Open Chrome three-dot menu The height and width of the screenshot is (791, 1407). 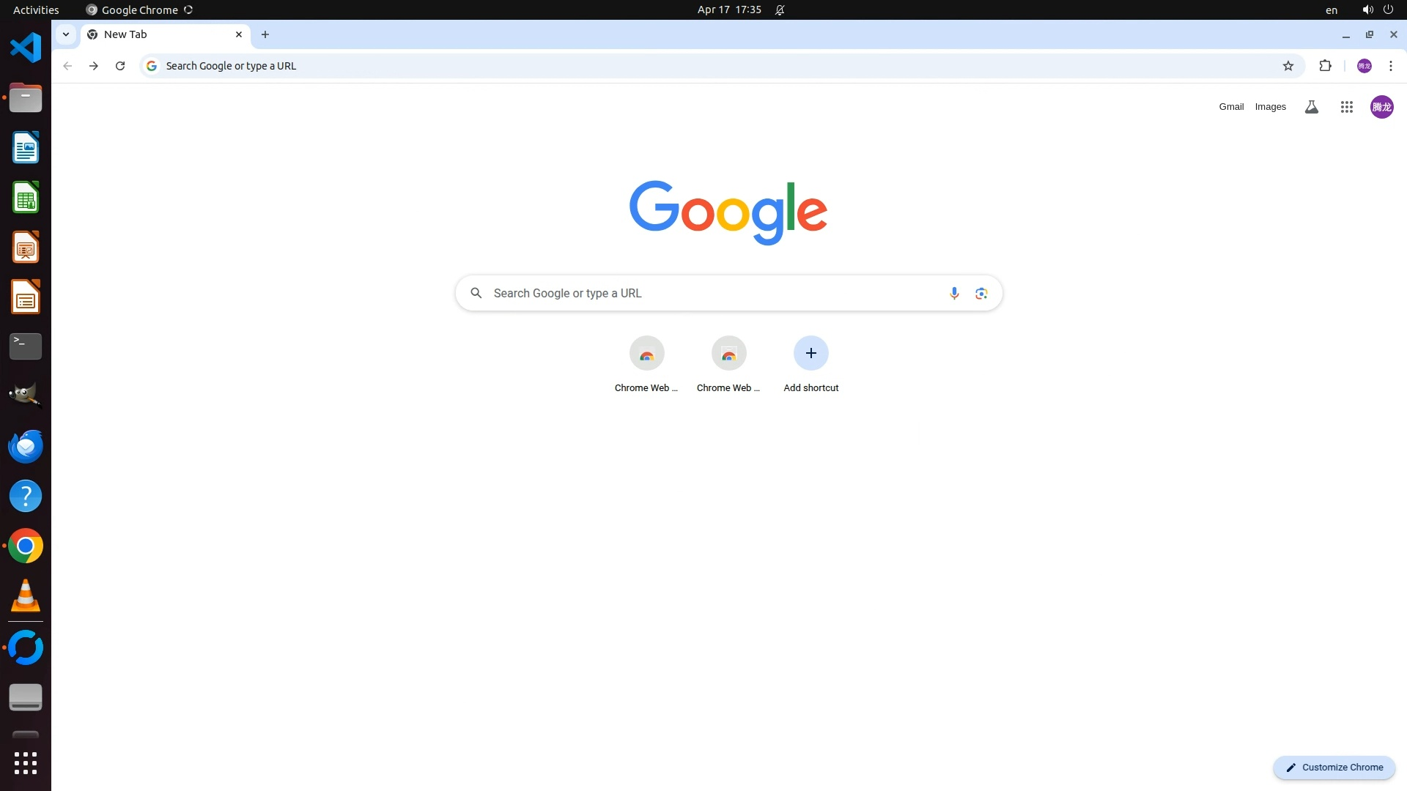pyautogui.click(x=1390, y=66)
